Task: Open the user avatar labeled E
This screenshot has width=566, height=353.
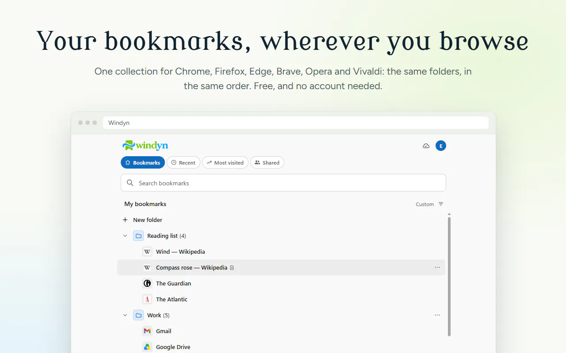Action: tap(440, 146)
